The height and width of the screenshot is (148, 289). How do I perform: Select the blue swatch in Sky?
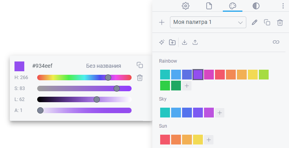click(187, 113)
